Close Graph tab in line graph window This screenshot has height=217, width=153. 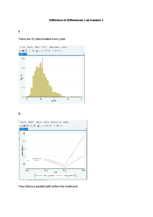click(x=27, y=129)
